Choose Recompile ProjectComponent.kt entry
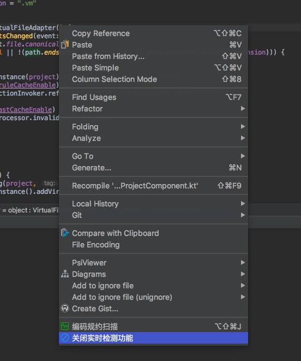Image resolution: width=301 pixels, height=361 pixels. pyautogui.click(x=153, y=186)
